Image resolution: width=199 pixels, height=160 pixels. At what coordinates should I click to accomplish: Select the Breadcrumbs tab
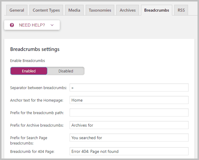tap(156, 10)
